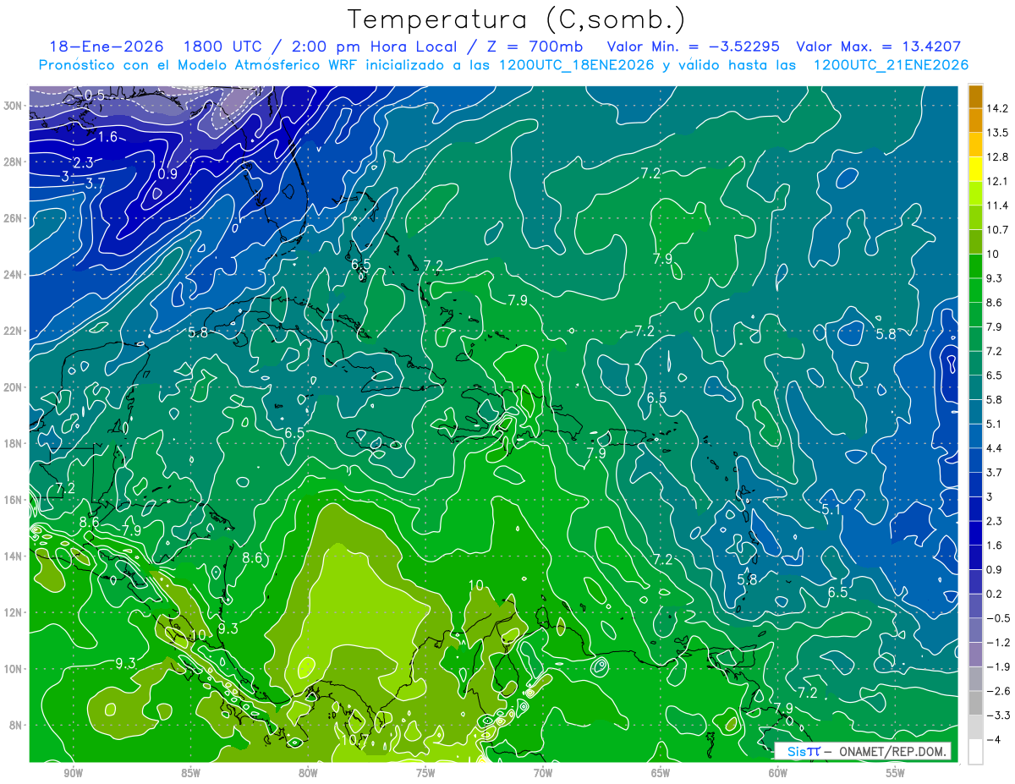Viewport: 1015px width, 784px height.
Task: Select the date "18-Ene-2026" in header
Action: tap(107, 47)
